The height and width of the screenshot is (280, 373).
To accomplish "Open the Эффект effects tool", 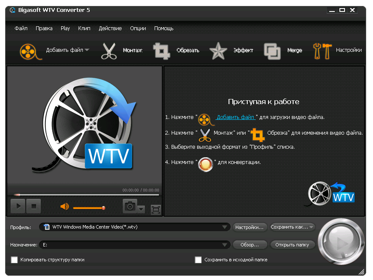I will pos(218,50).
